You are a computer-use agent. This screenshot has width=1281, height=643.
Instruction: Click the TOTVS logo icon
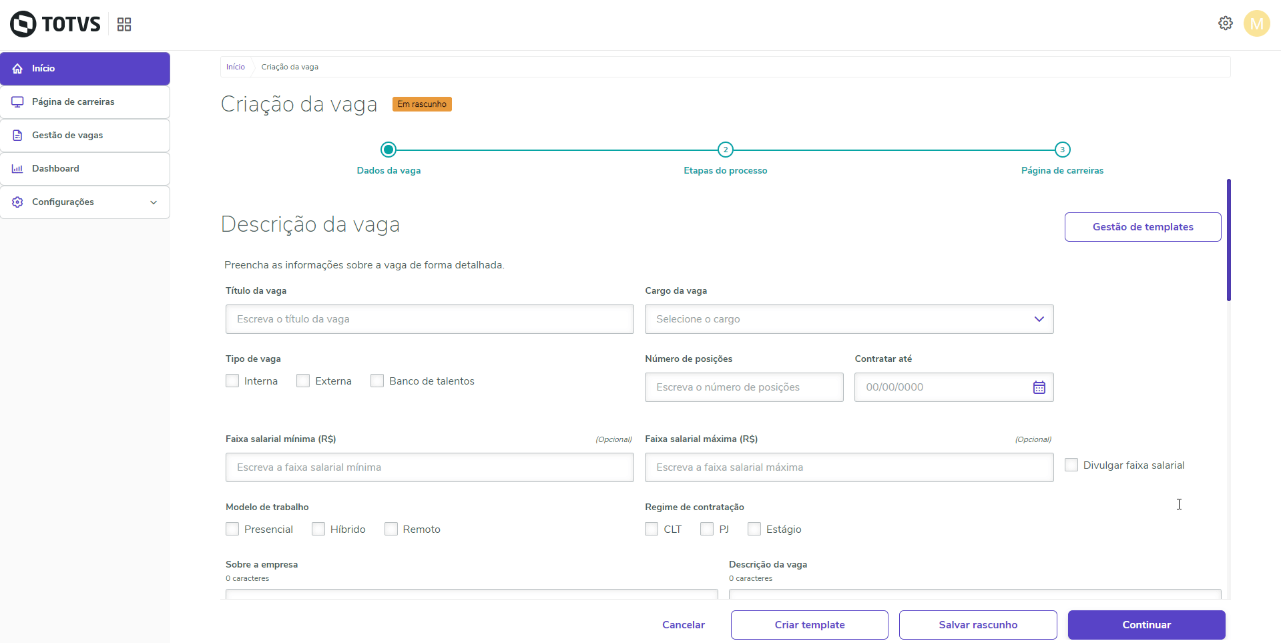(x=23, y=24)
